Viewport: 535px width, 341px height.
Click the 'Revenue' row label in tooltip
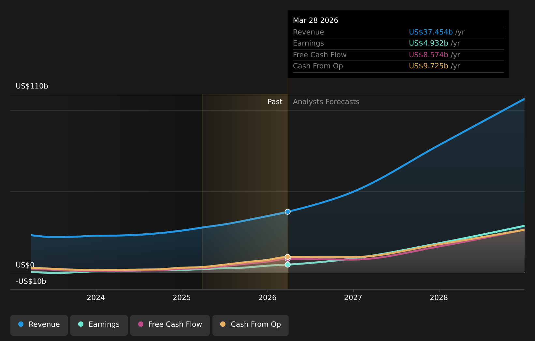309,32
